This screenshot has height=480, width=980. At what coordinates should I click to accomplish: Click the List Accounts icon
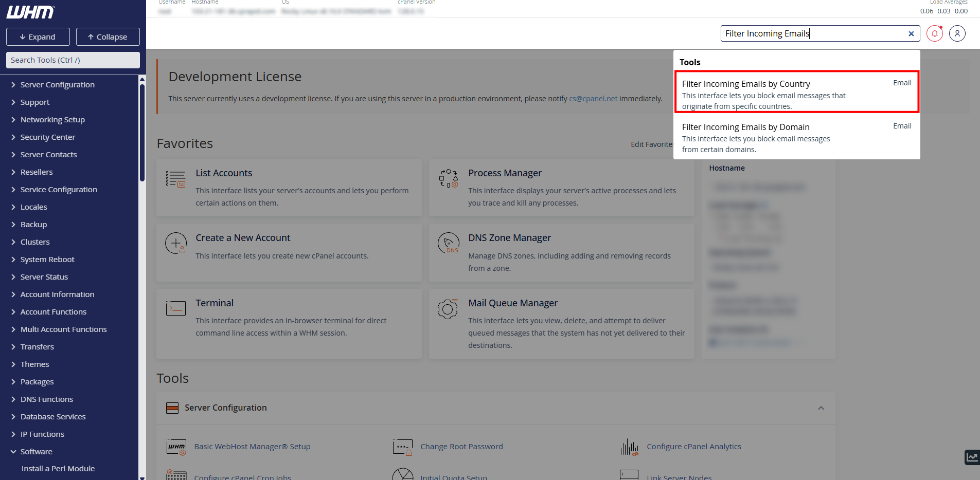pyautogui.click(x=175, y=179)
